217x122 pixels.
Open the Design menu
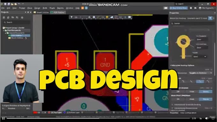coord(37,8)
